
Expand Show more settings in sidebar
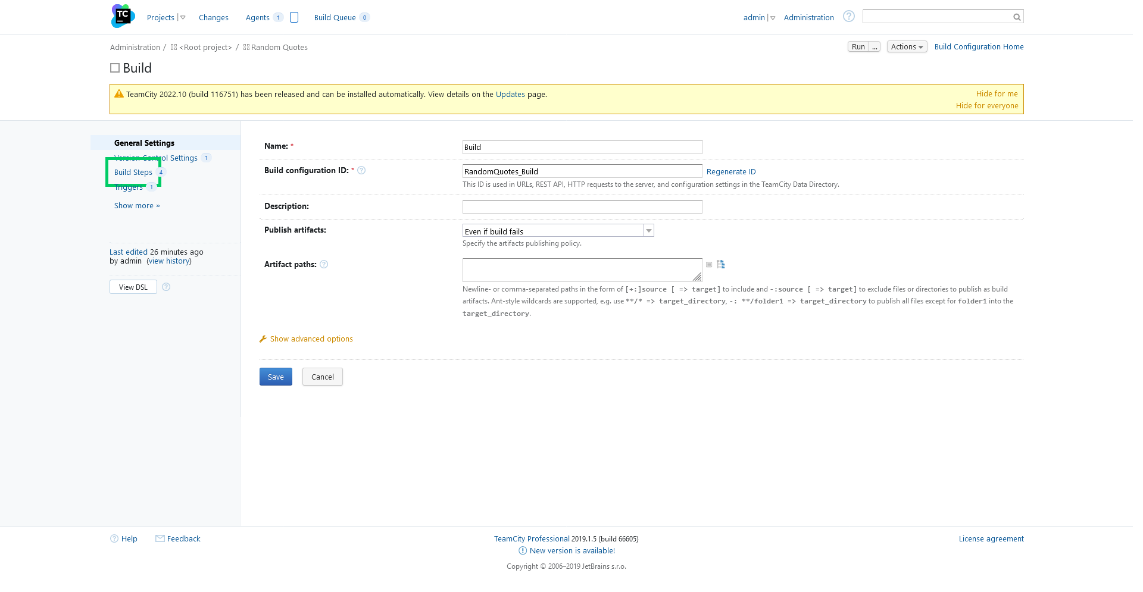pos(137,206)
